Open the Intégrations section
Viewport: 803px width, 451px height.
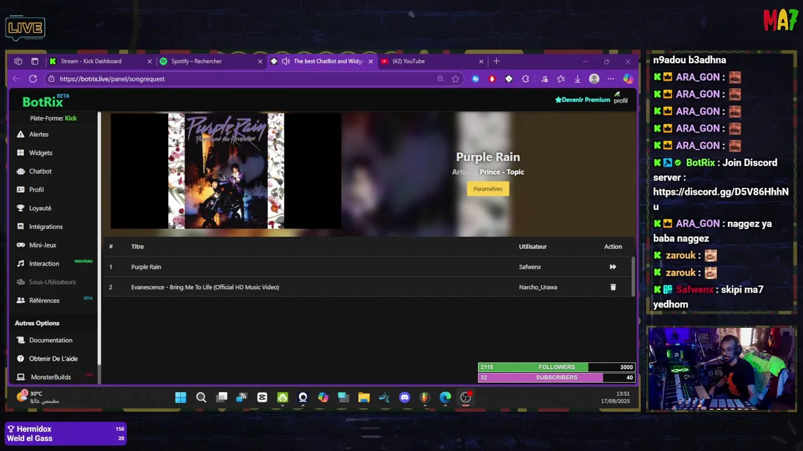(46, 227)
